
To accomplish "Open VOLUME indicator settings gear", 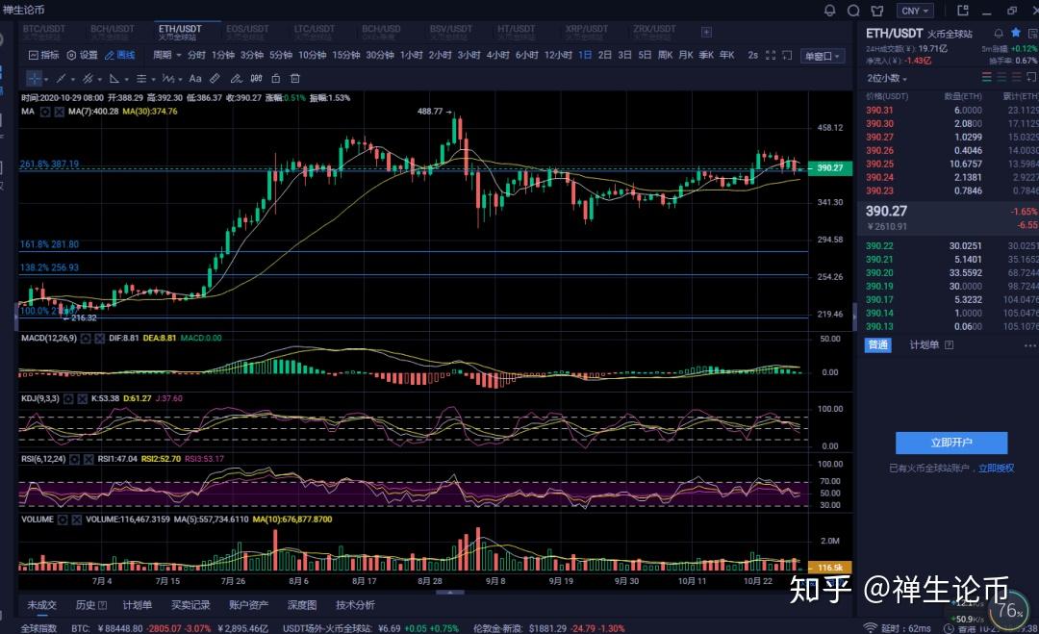I will click(x=63, y=520).
